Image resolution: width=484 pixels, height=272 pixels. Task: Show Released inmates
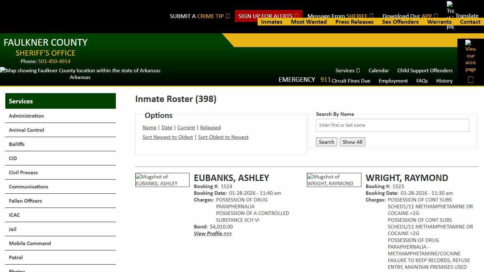tap(210, 127)
